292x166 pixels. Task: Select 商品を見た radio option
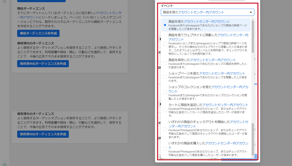tap(165, 25)
